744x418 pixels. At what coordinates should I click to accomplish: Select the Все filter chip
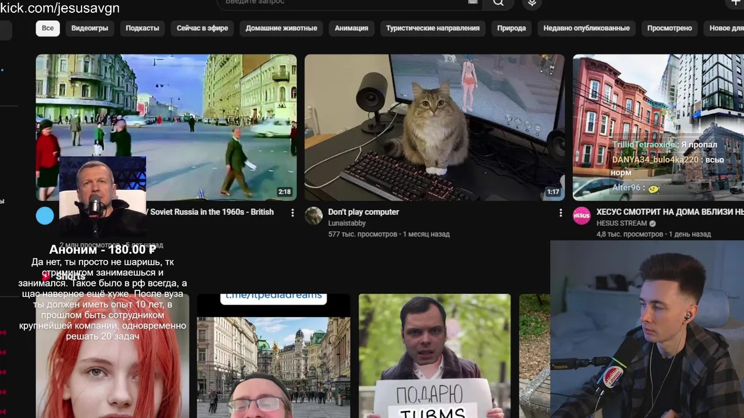click(48, 28)
